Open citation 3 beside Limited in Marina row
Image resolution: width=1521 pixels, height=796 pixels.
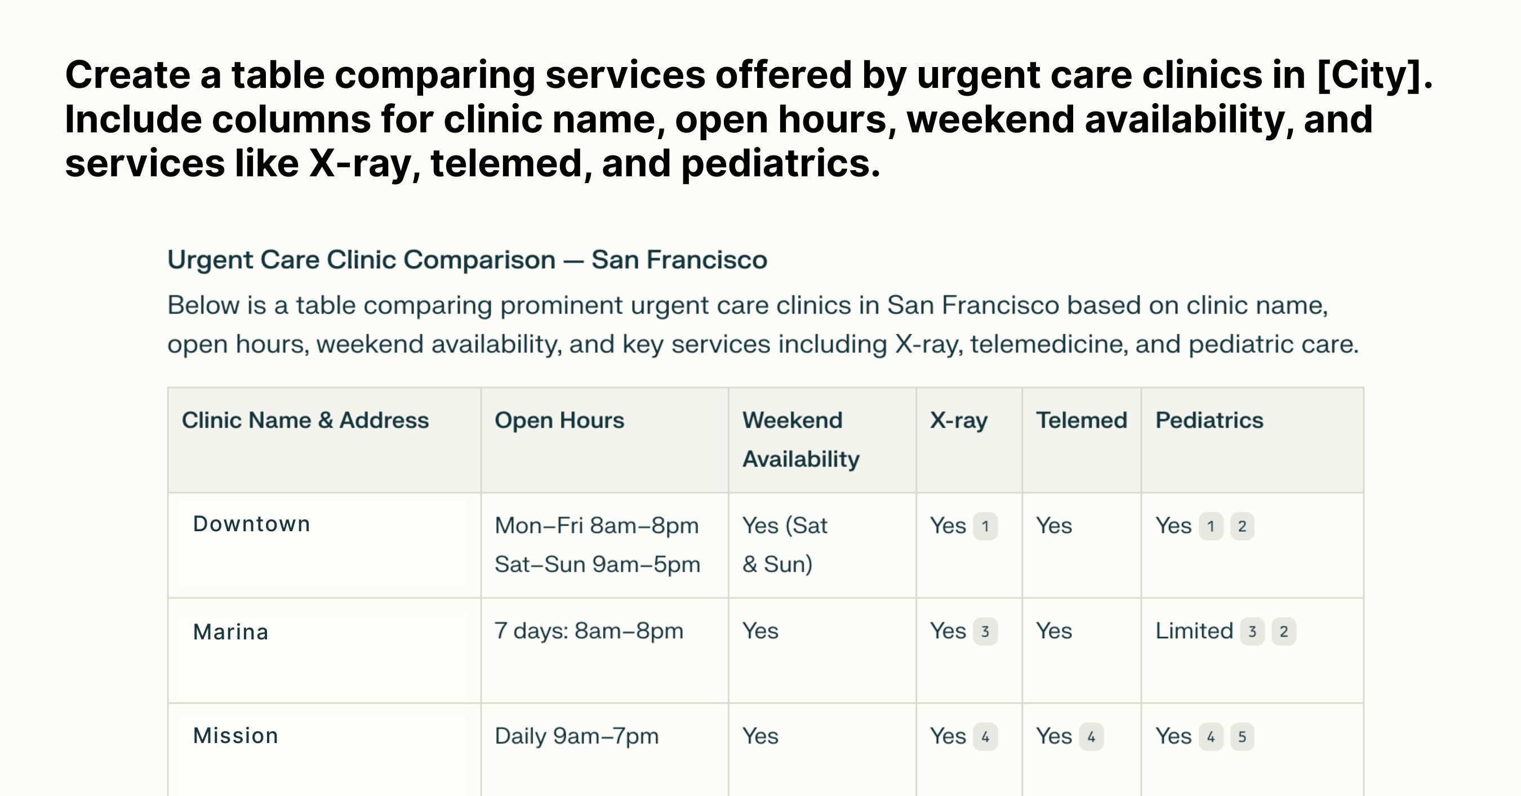[1252, 632]
